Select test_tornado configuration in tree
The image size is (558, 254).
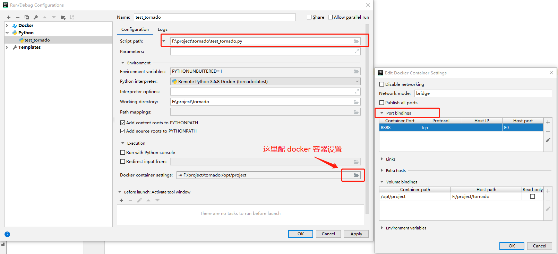37,40
